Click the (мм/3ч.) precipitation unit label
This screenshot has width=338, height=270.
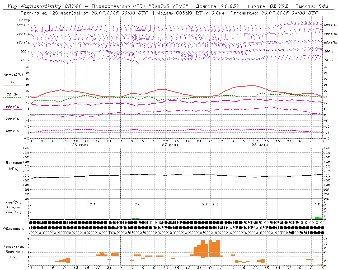coord(14,202)
